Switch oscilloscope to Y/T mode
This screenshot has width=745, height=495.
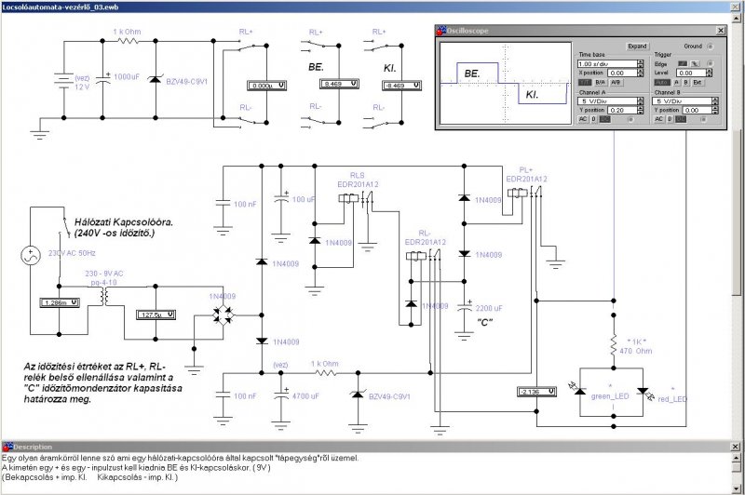pos(585,82)
